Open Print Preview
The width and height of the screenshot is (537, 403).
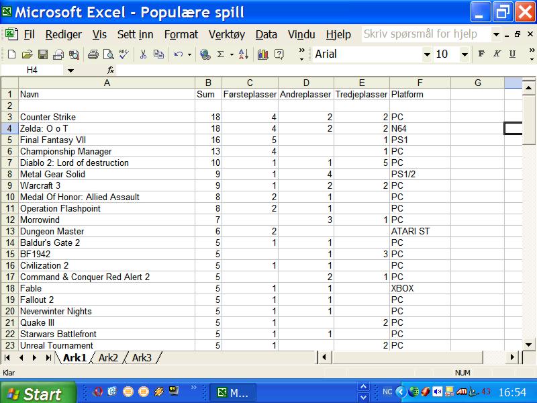tap(108, 54)
